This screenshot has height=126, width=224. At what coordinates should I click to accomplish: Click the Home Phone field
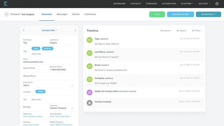[29, 68]
